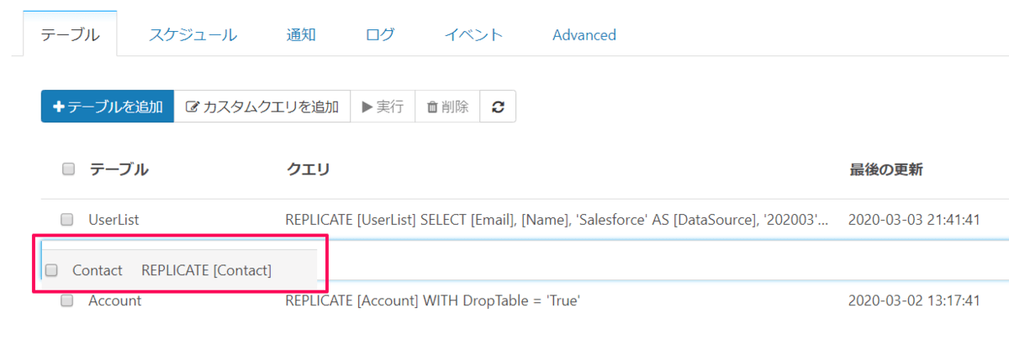Check the UserList row checkbox
Screen dimensions: 1009x344
tap(67, 220)
